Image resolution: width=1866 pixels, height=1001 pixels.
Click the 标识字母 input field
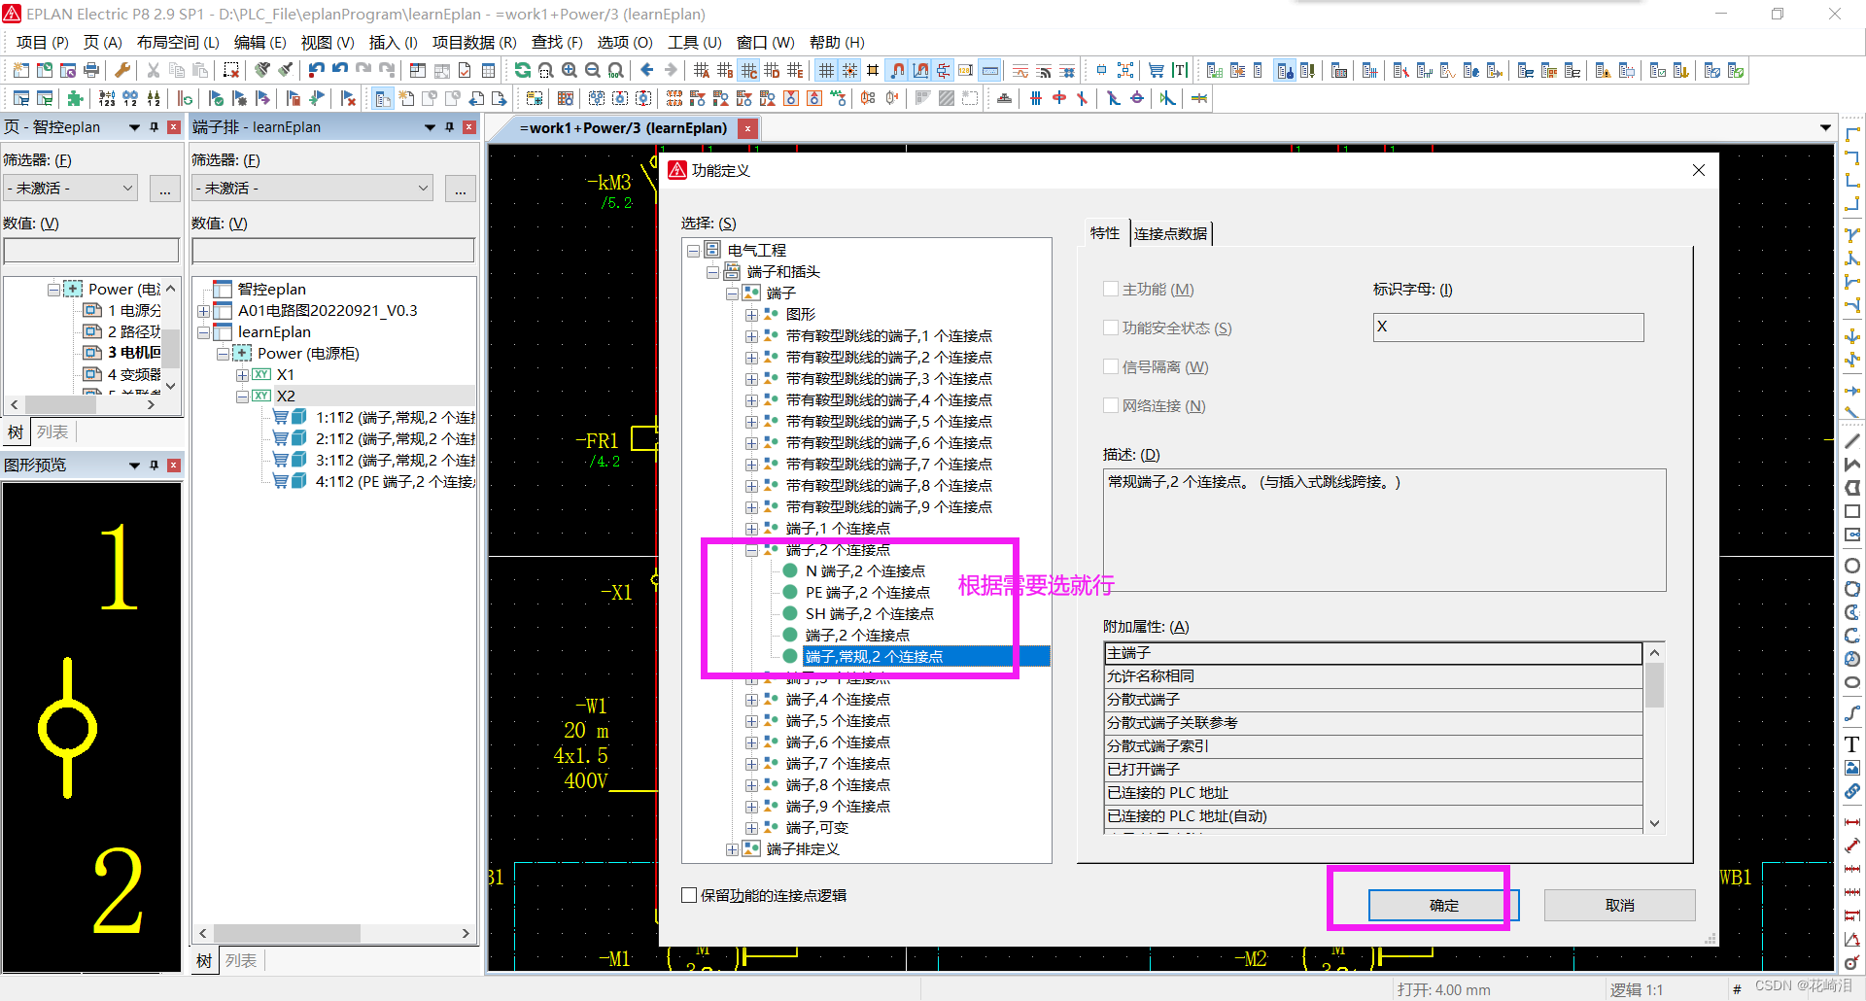pyautogui.click(x=1507, y=327)
